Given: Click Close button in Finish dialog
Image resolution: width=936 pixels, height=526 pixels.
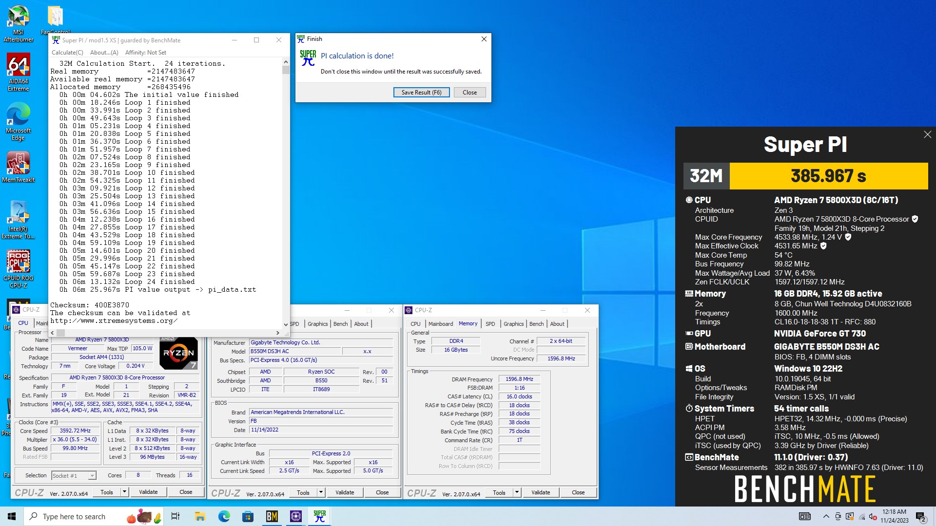Looking at the screenshot, I should [469, 93].
